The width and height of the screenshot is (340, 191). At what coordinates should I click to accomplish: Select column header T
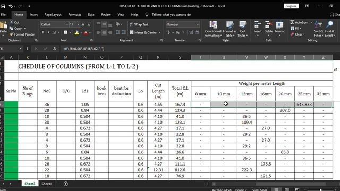pyautogui.click(x=201, y=57)
